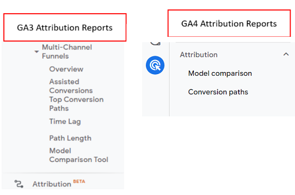This screenshot has width=295, height=195.
Task: Collapse the GA4 Attribution section chevron
Action: [x=286, y=55]
